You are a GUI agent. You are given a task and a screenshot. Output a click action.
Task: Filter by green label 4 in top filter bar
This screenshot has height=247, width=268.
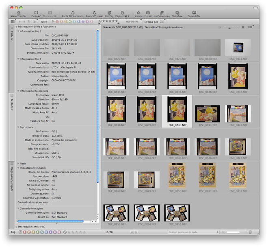pyautogui.click(x=70, y=22)
